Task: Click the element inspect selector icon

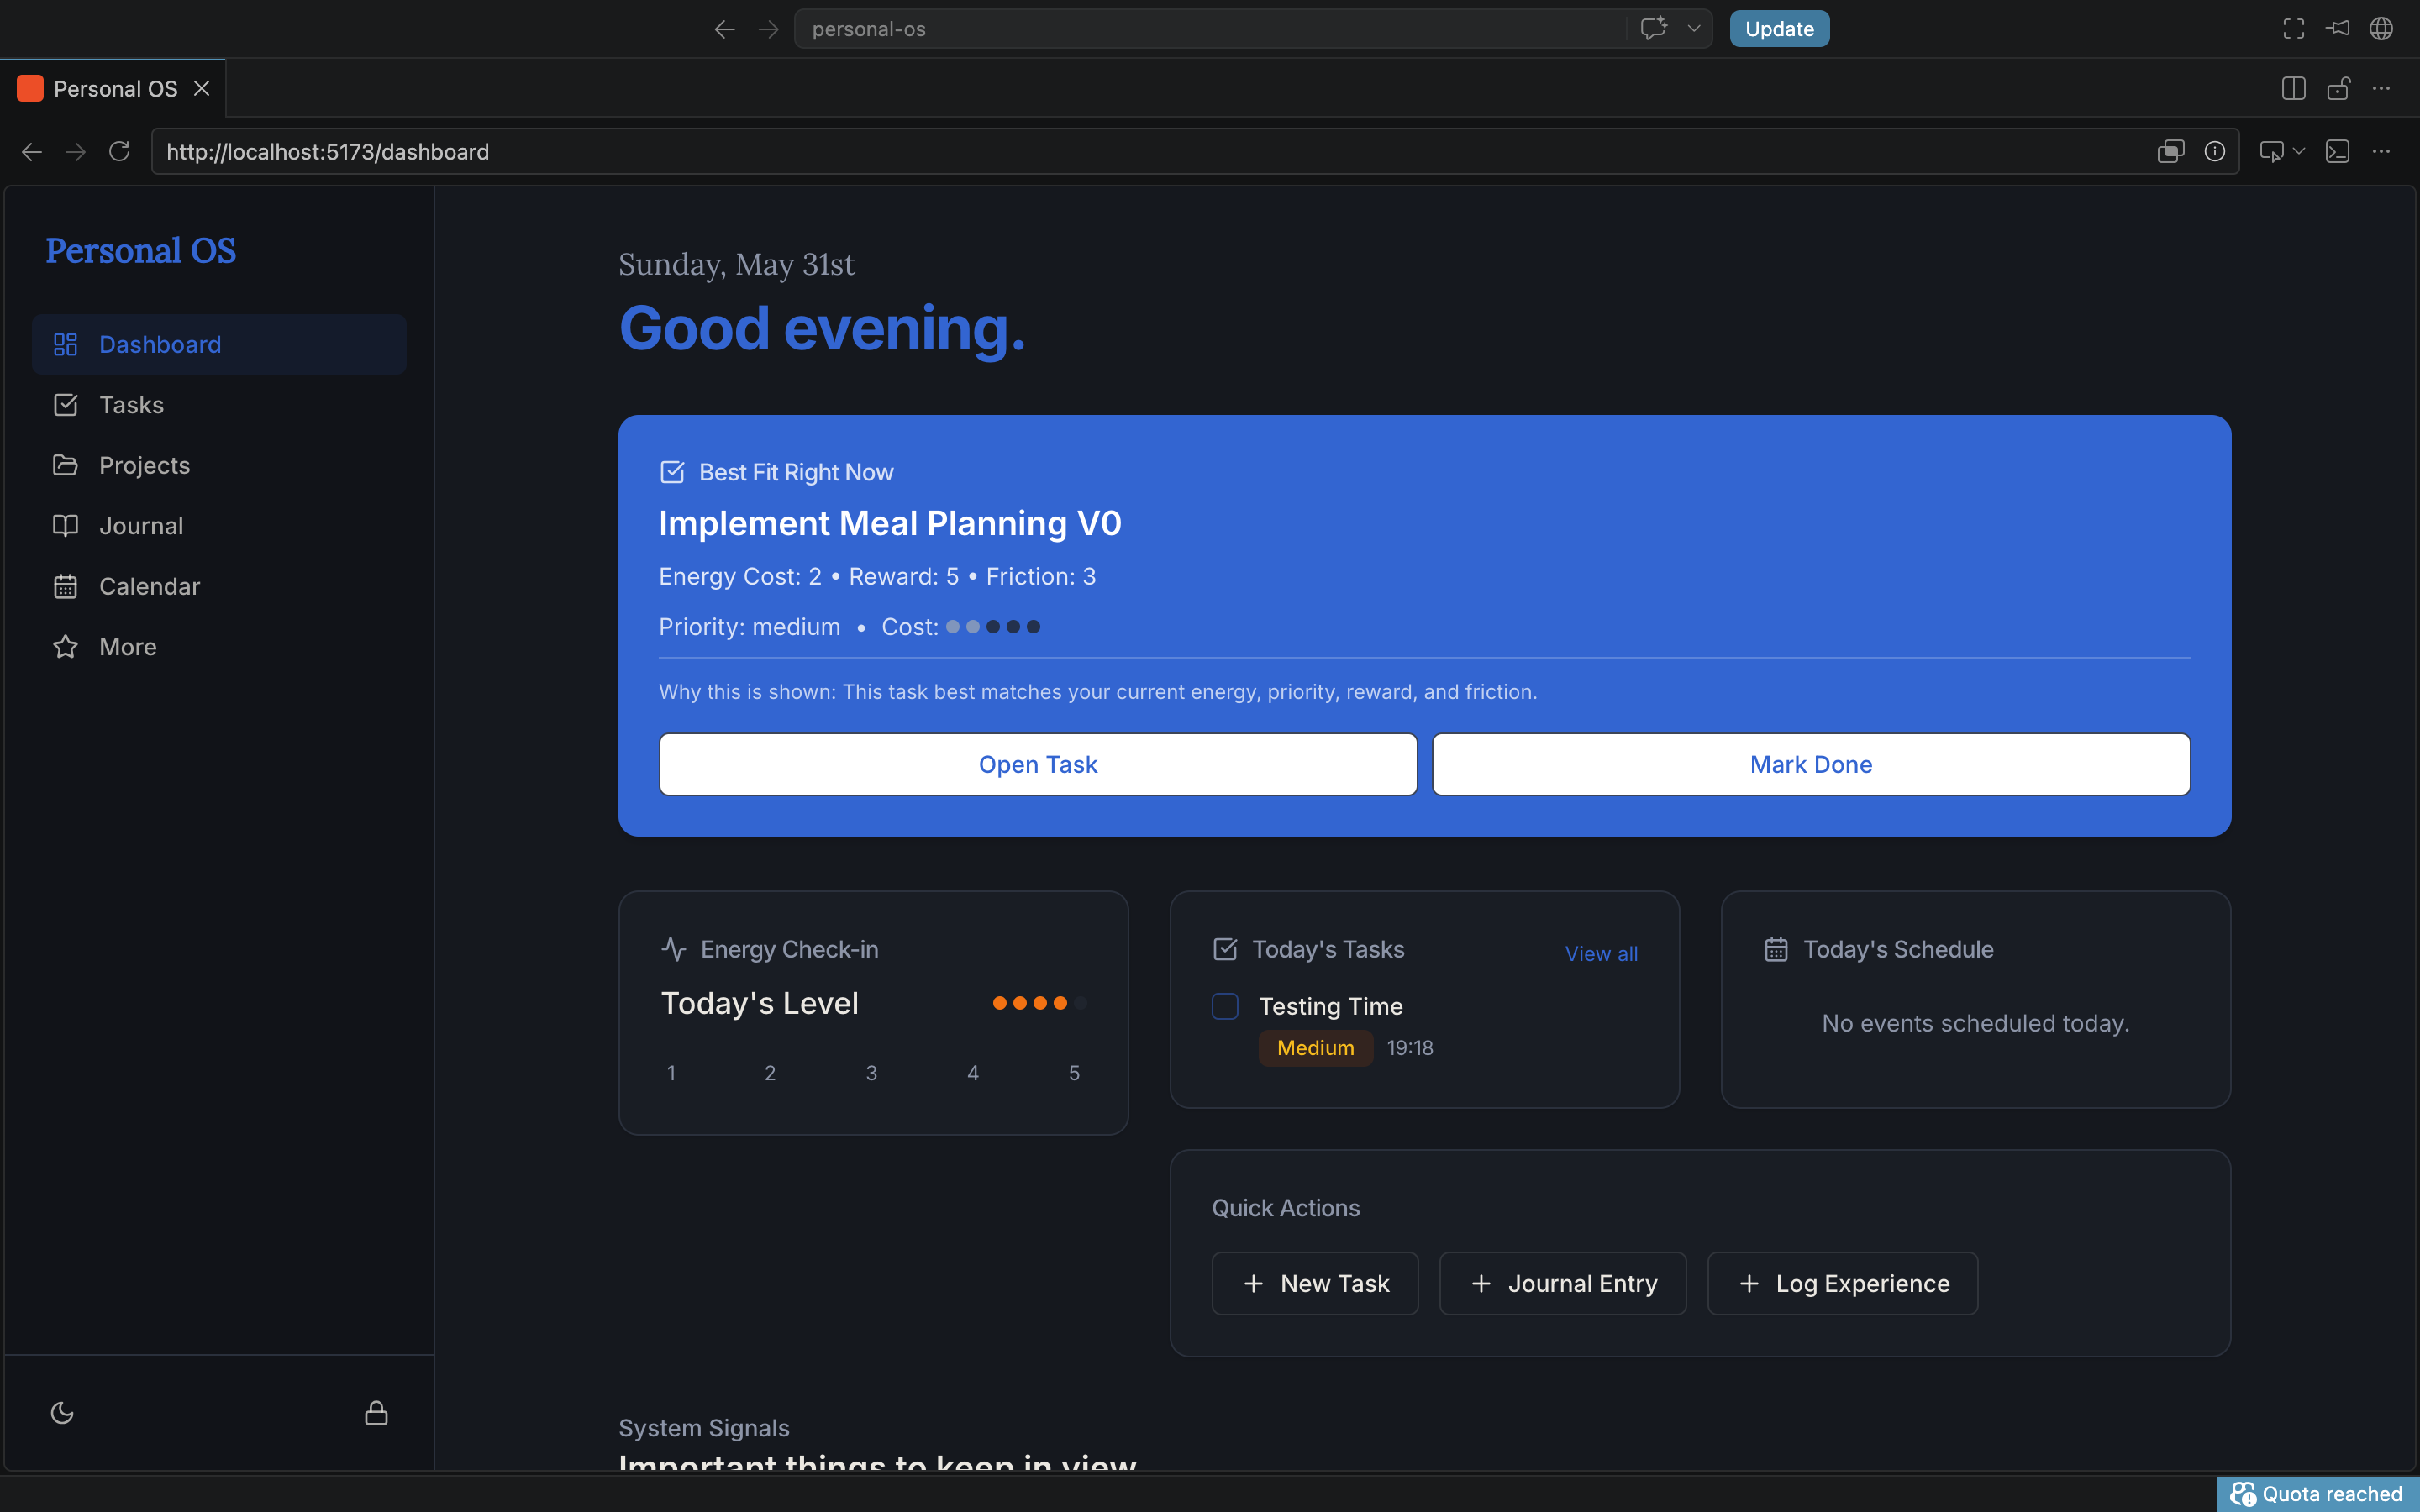Action: click(2271, 151)
